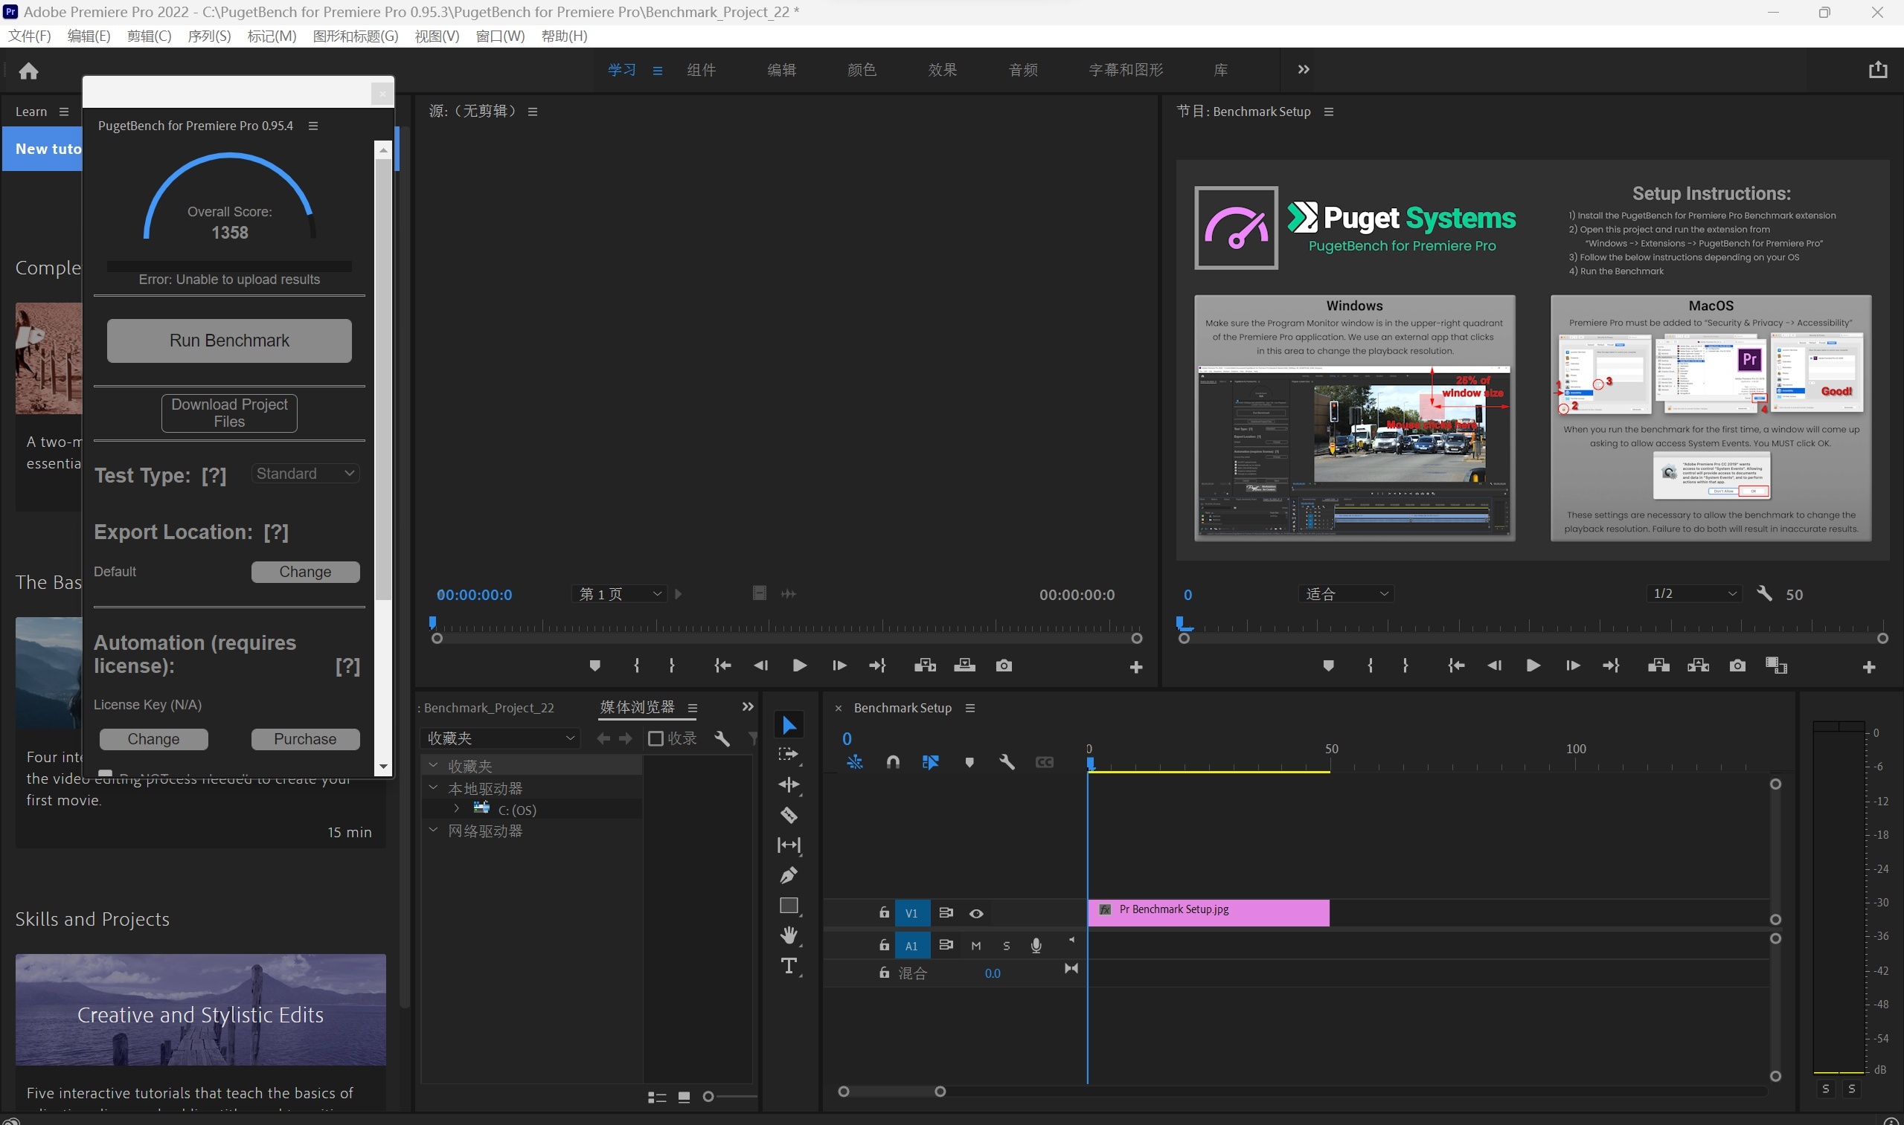Select the Type tool
The height and width of the screenshot is (1125, 1904).
pos(788,966)
